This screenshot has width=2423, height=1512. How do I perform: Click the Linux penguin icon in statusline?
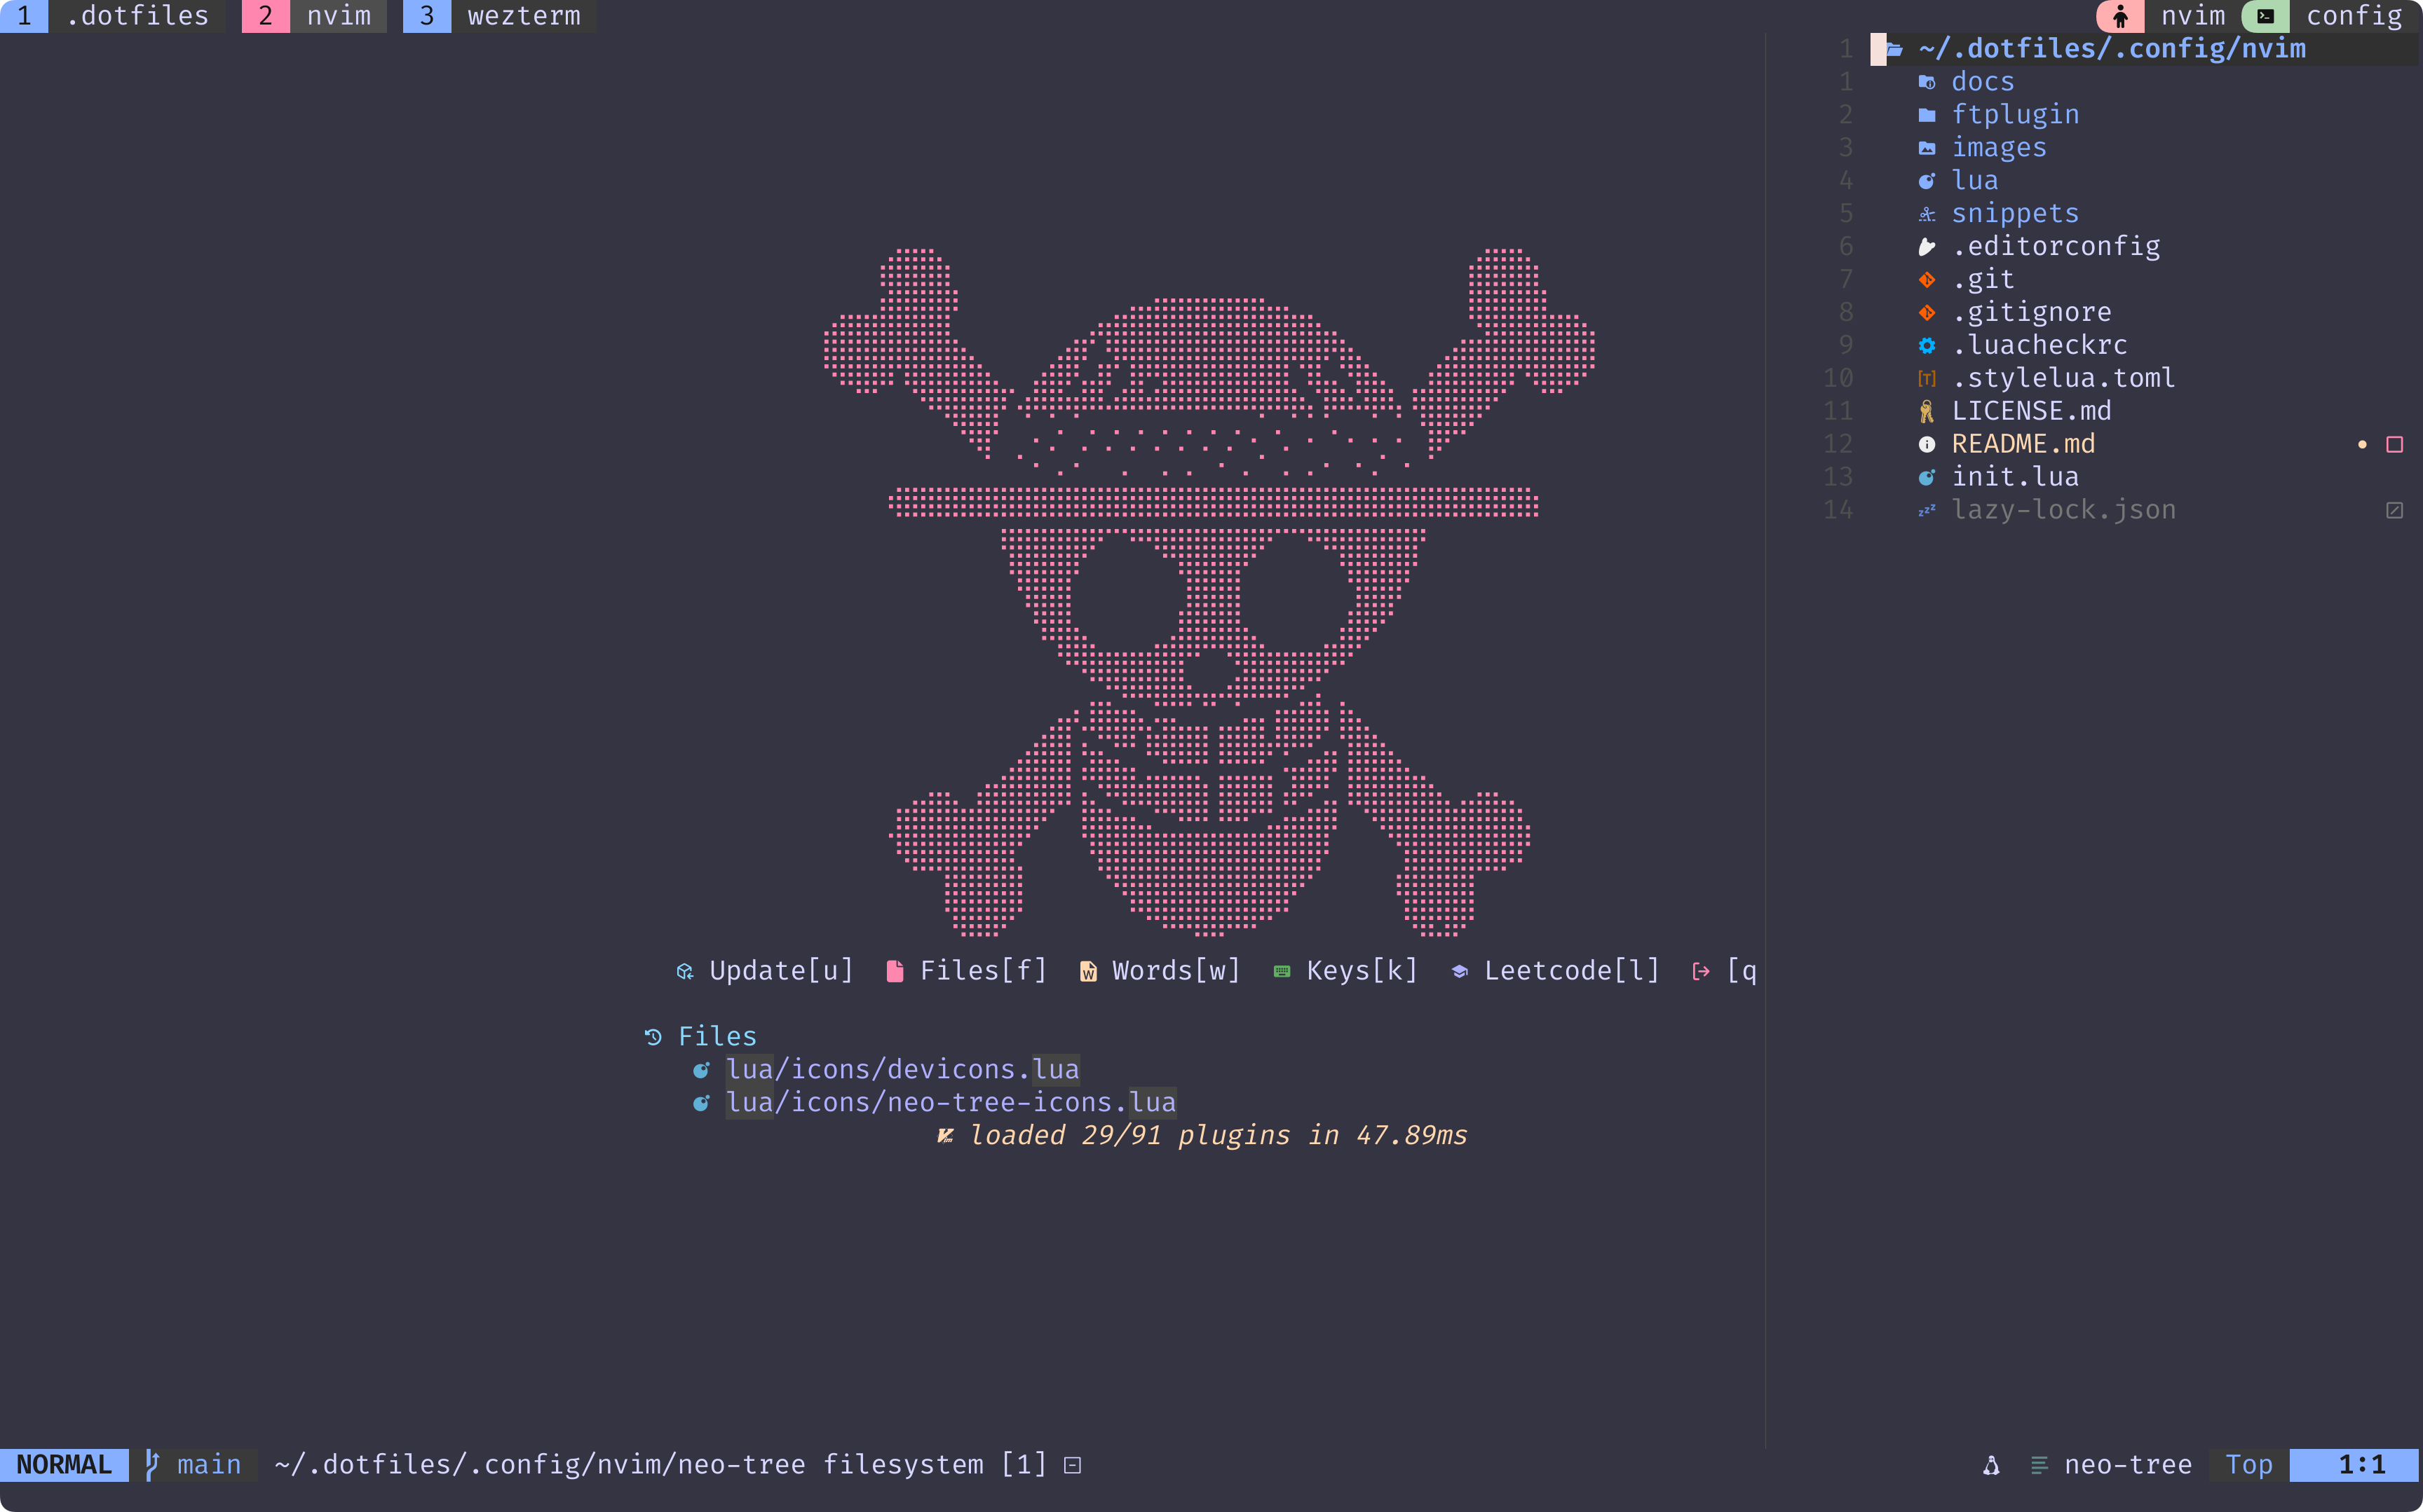click(x=1991, y=1465)
